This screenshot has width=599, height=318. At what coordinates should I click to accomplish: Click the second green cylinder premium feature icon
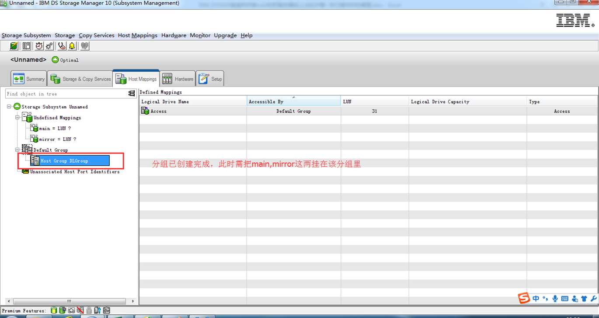point(63,311)
